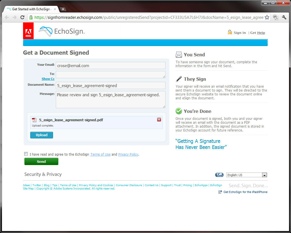Click the Get a Document Signed heading
Image resolution: width=291 pixels, height=233 pixels.
click(x=56, y=53)
